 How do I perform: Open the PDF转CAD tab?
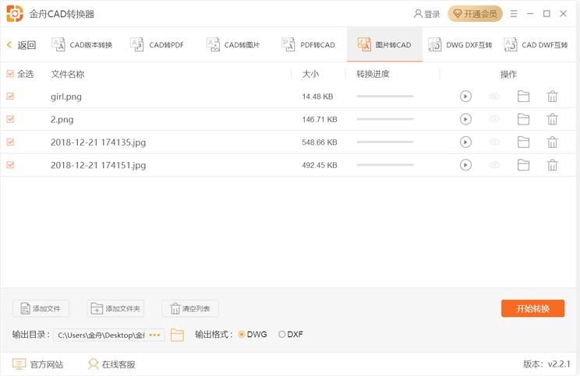point(309,45)
